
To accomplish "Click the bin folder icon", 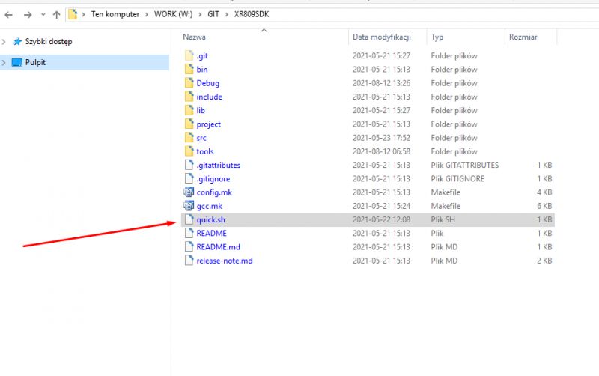I will click(189, 69).
